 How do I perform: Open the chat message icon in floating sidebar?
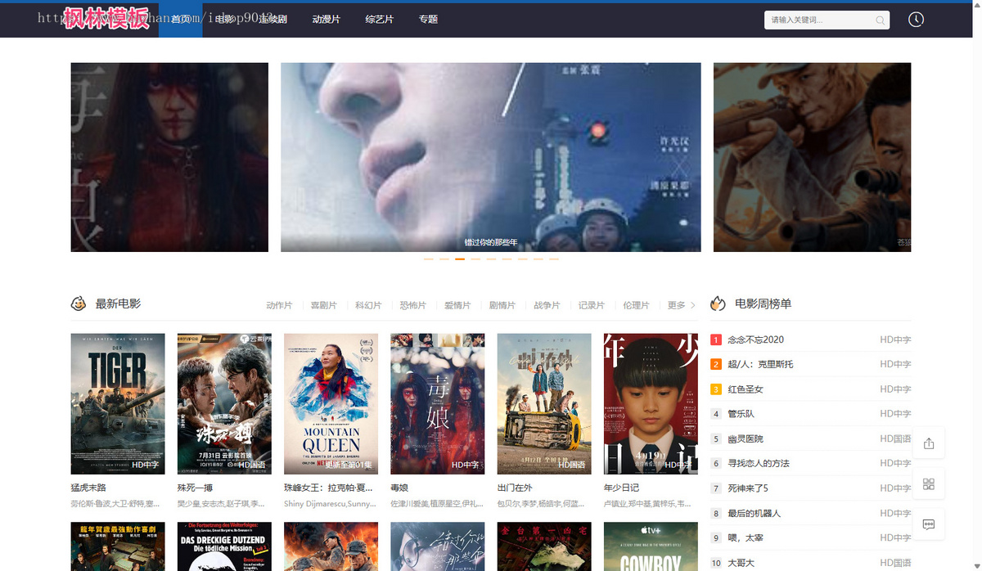[928, 524]
